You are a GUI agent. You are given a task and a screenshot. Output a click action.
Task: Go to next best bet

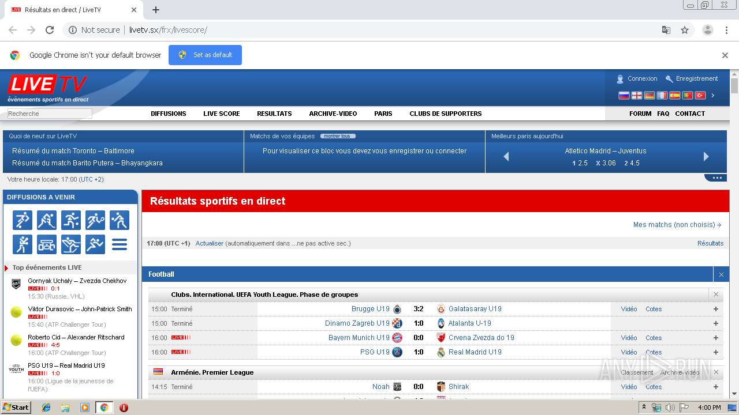click(x=706, y=156)
